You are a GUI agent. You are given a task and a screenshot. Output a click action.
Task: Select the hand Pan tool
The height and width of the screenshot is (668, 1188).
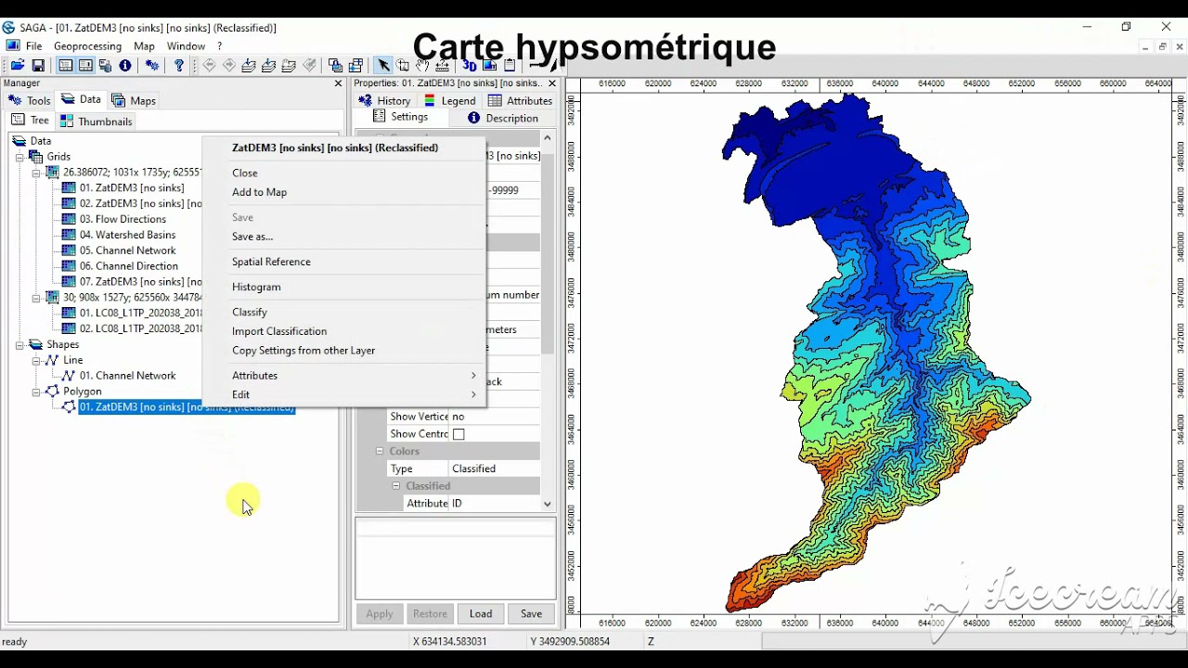click(423, 65)
